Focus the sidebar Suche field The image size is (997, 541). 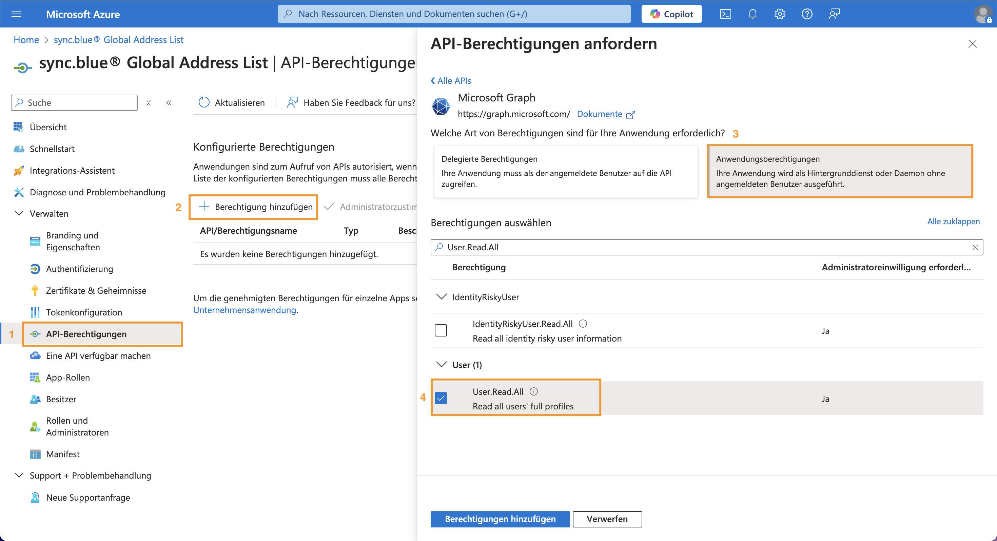[74, 102]
